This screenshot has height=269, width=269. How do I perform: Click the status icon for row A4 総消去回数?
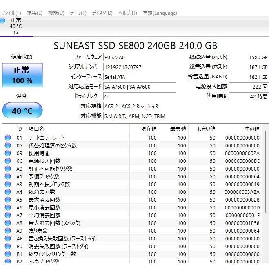8,192
